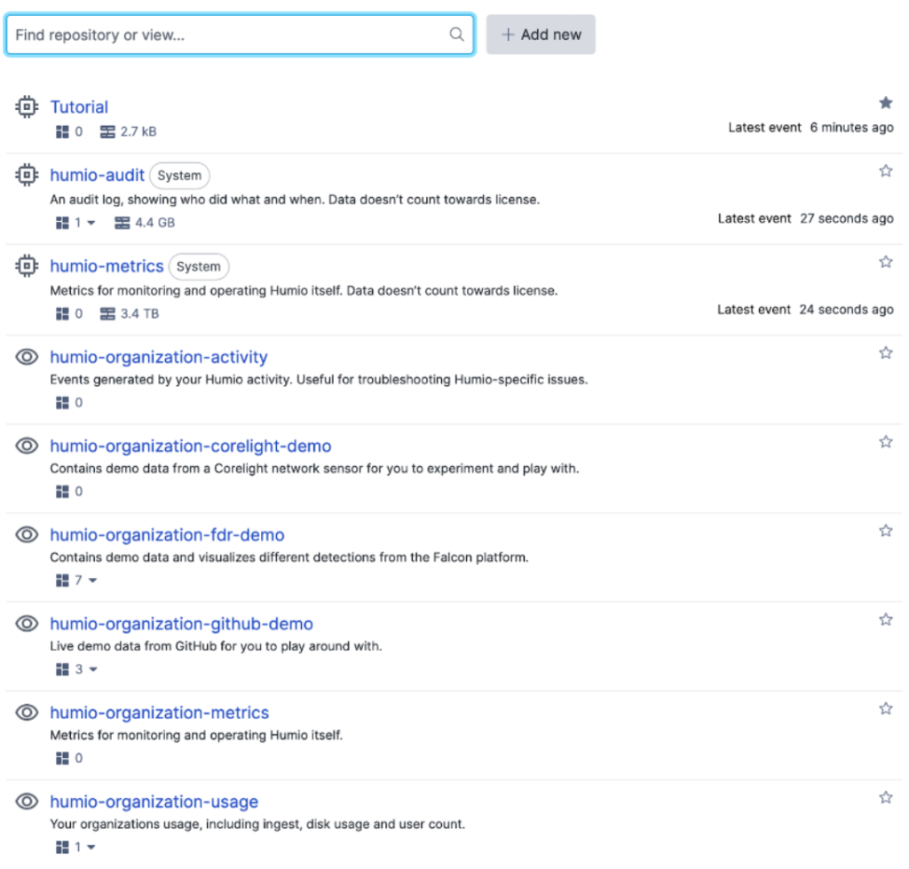Click the 'Live demo data from GitHub' description
The width and height of the screenshot is (909, 869).
[x=216, y=646]
